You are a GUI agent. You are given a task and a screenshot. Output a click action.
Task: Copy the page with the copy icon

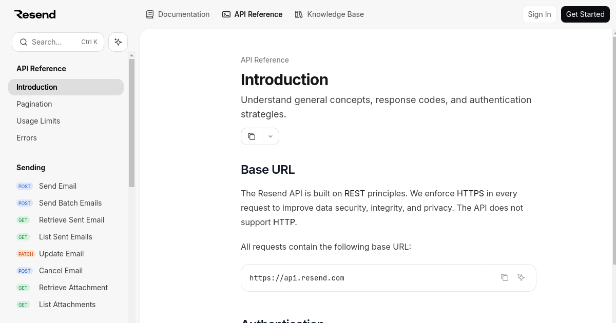(x=252, y=136)
